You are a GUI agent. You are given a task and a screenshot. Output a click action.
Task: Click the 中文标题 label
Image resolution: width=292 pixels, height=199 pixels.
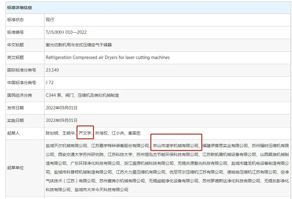15,45
